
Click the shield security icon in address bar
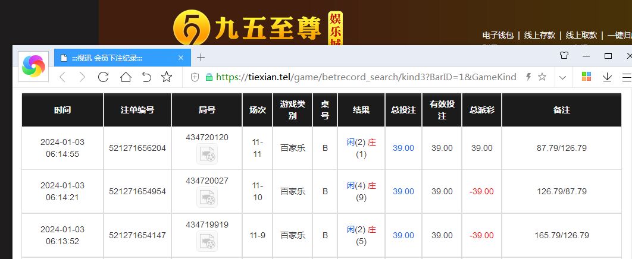click(x=195, y=77)
